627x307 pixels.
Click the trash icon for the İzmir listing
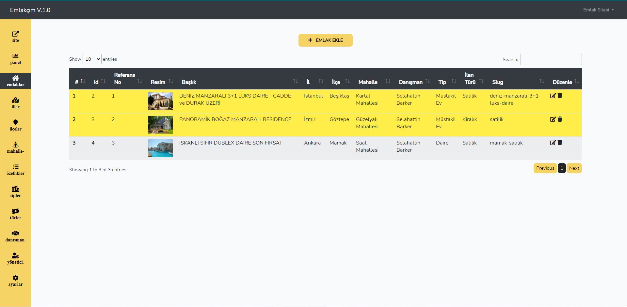560,119
